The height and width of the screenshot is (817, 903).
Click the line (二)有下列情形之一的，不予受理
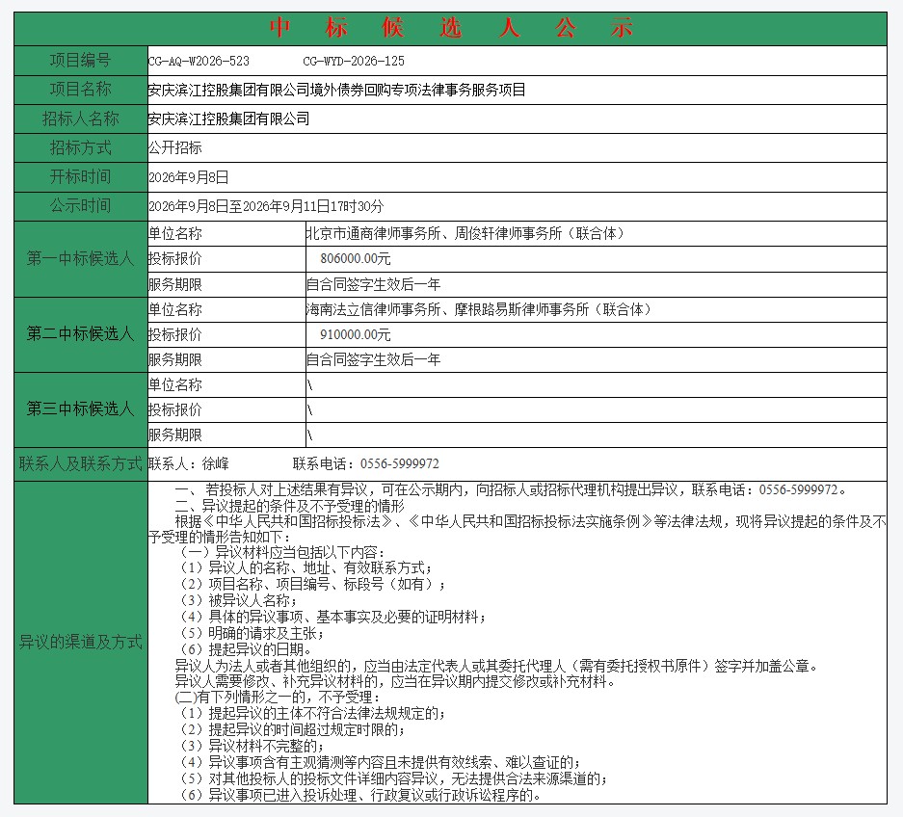(278, 698)
